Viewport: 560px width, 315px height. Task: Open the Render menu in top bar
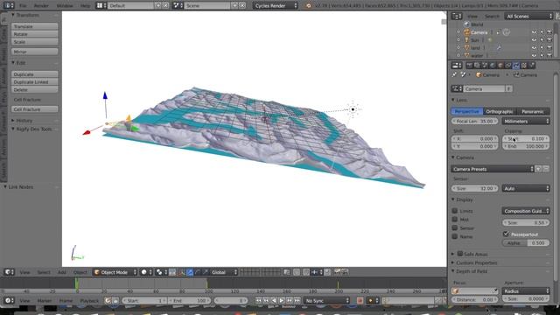pos(41,6)
